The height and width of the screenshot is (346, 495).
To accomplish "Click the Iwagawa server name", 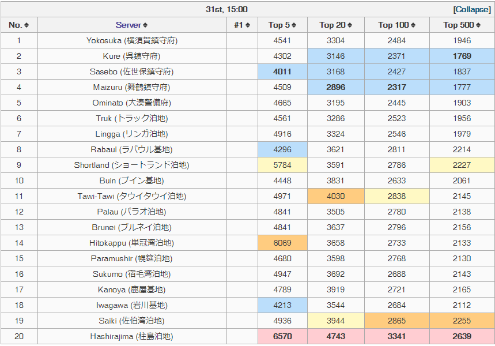I will (131, 305).
